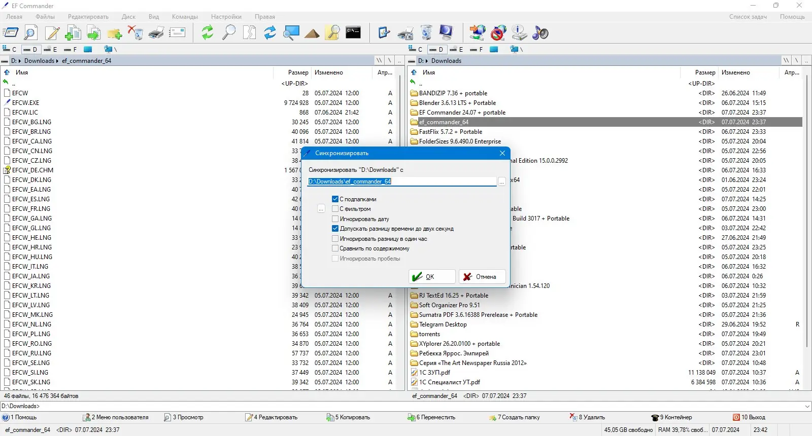Click the plain magnifier search toolbar icon
812x436 pixels.
point(229,33)
